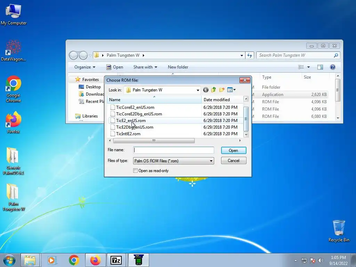This screenshot has height=267, width=356.
Task: Open the Share with menu
Action: [x=145, y=67]
